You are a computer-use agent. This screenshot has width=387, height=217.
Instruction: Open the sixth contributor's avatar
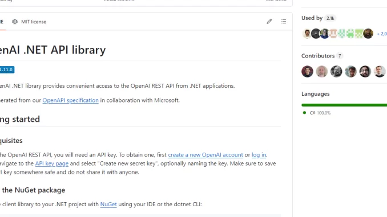coord(380,71)
